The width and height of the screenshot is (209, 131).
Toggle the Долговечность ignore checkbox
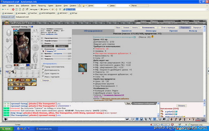tap(43, 70)
